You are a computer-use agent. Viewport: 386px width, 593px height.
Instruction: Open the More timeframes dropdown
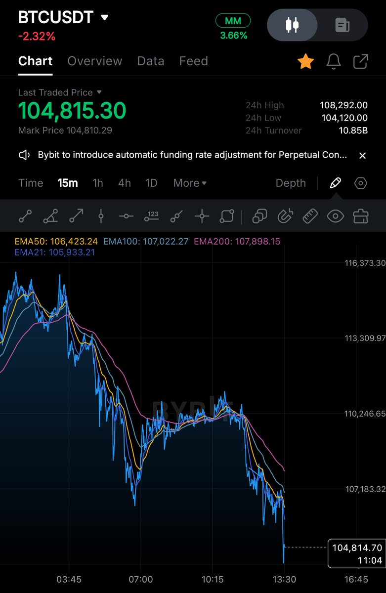(190, 183)
